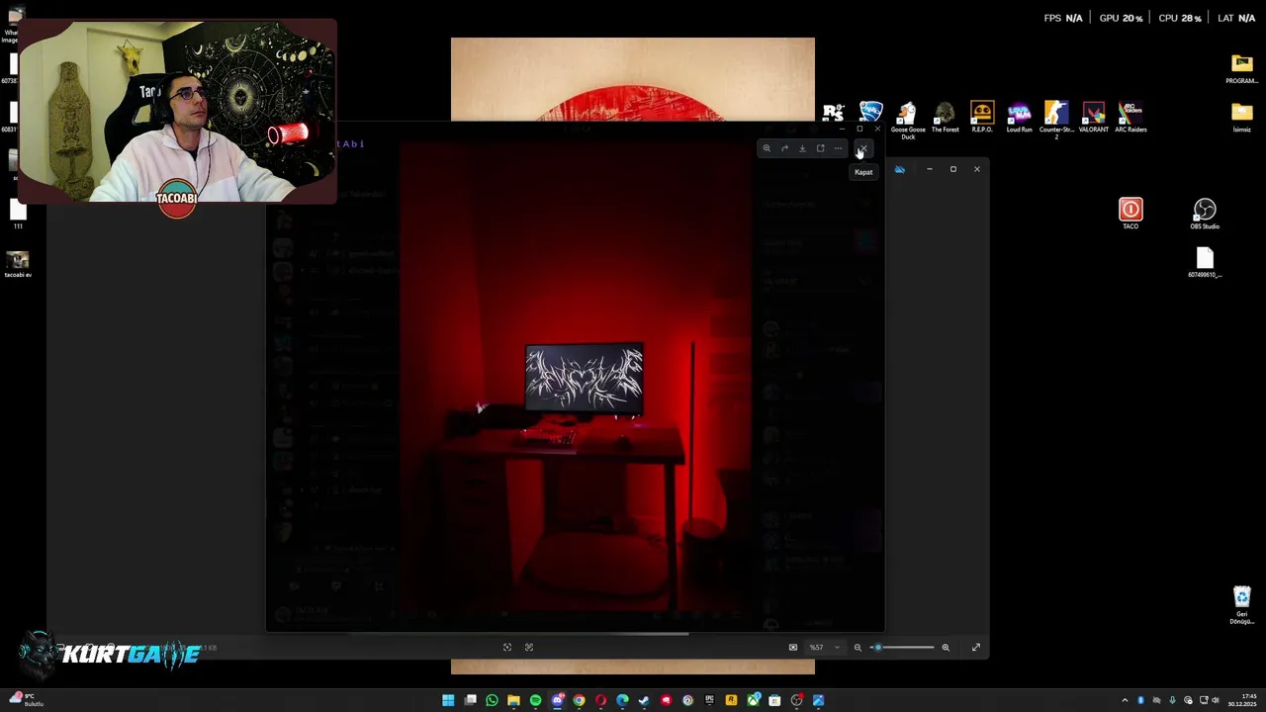The image size is (1266, 712).
Task: Open The Forest desktop shortcut
Action: coord(945,117)
